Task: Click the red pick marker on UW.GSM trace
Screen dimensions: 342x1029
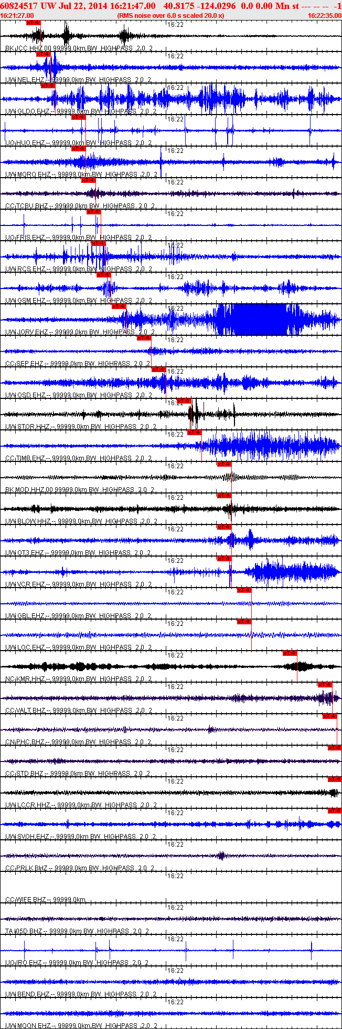Action: pos(104,275)
